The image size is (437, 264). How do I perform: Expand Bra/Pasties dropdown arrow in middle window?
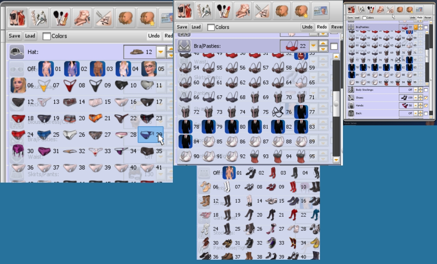coord(313,46)
